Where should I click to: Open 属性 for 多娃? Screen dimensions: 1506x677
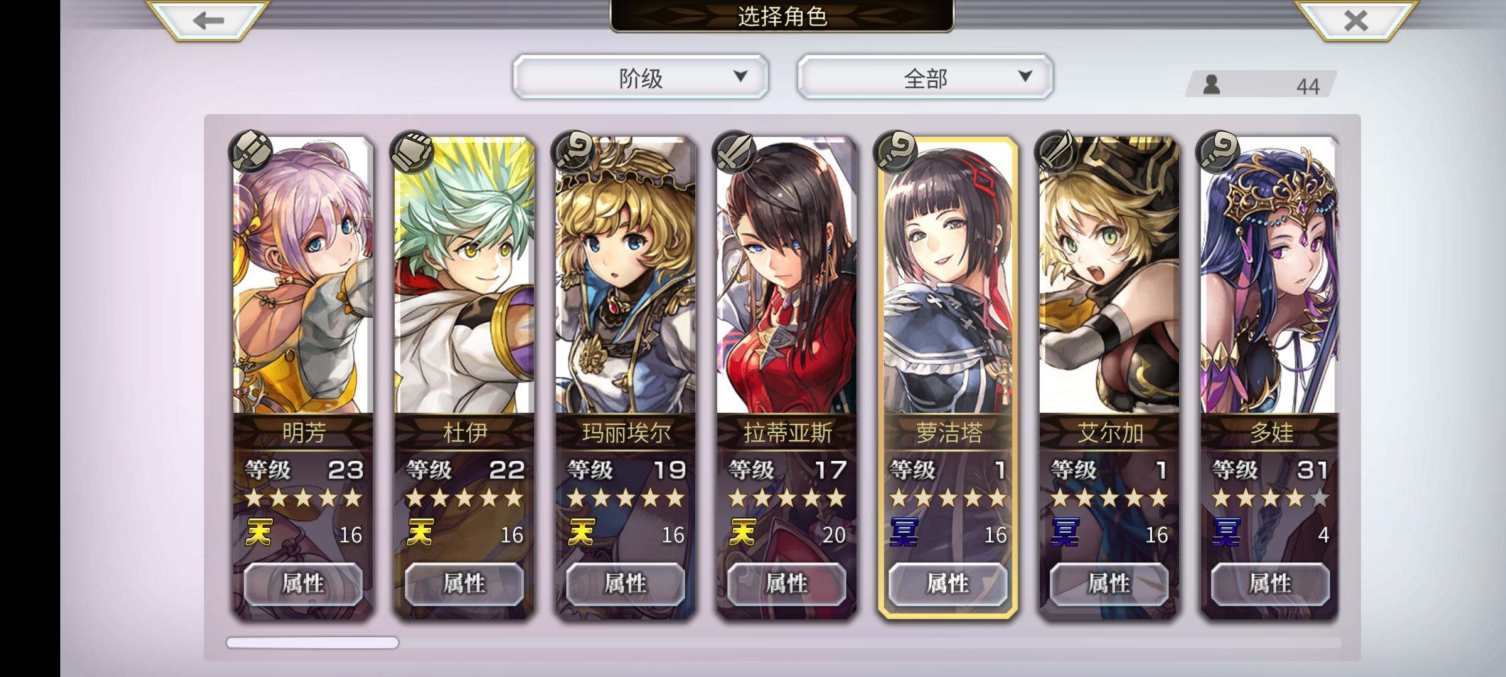point(1271,584)
